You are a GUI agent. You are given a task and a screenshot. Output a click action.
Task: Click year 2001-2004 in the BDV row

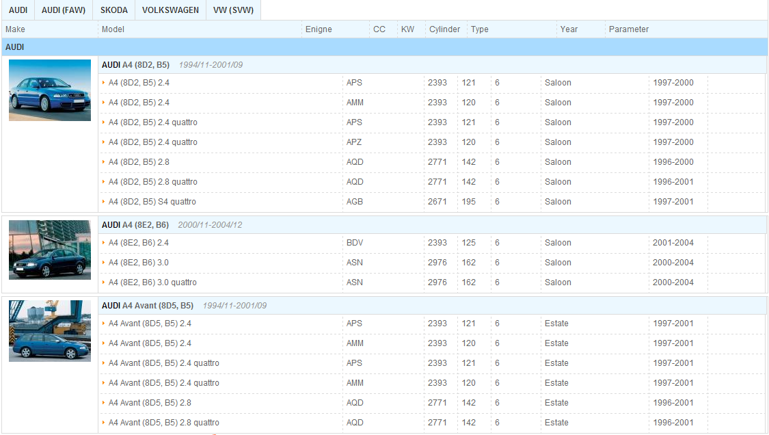pos(673,243)
